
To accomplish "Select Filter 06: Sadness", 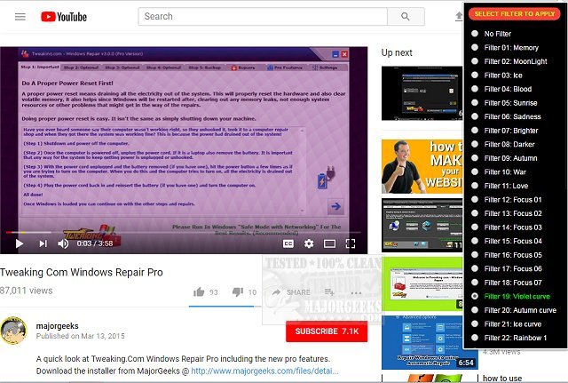I will tap(506, 116).
